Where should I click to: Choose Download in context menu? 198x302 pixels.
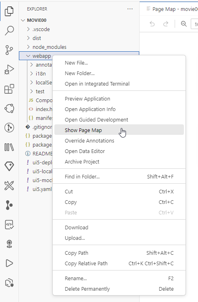click(x=119, y=227)
